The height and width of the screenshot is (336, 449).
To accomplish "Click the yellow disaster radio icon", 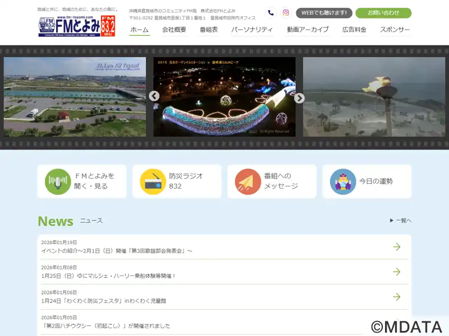I will click(x=153, y=181).
